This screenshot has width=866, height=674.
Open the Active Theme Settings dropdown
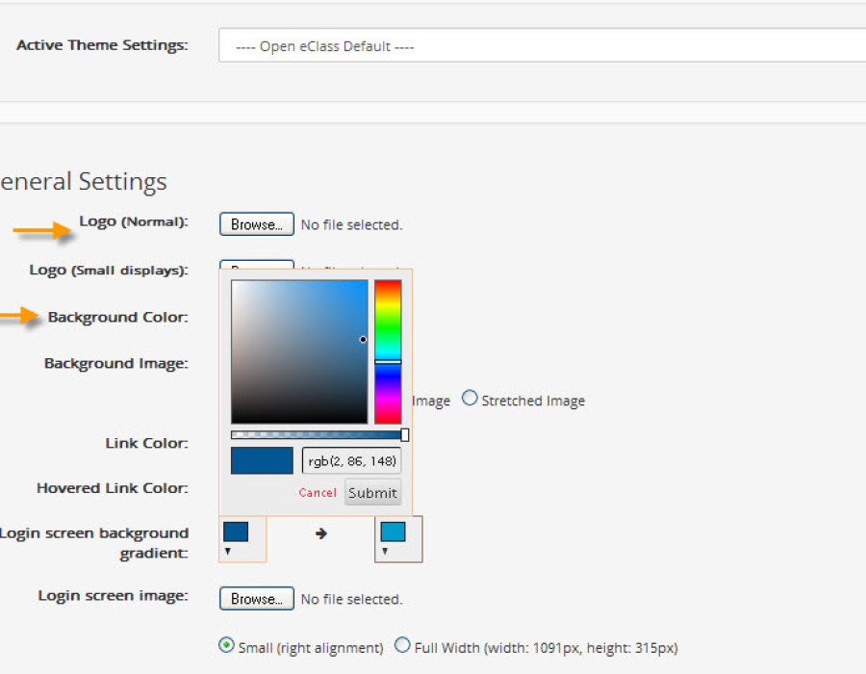(543, 46)
